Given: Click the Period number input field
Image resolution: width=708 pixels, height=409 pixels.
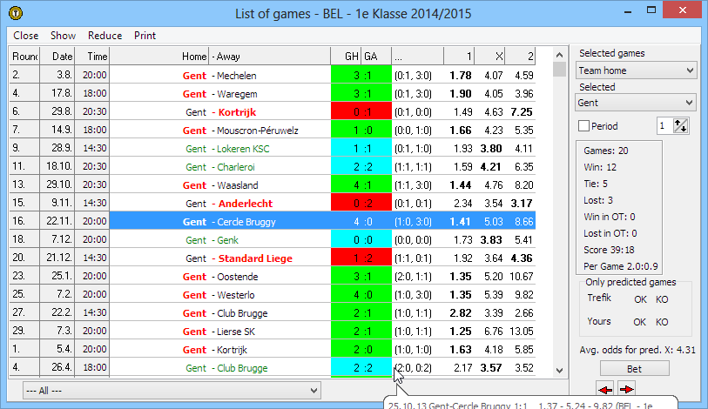Looking at the screenshot, I should (664, 125).
